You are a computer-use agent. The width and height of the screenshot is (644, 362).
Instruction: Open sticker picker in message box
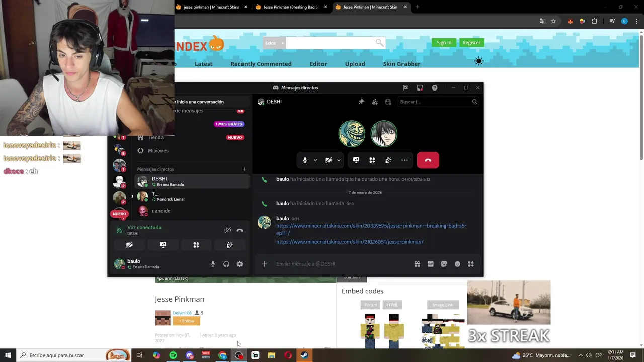pos(444,264)
